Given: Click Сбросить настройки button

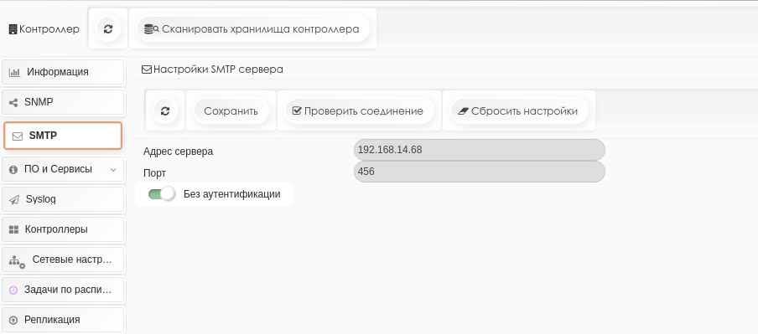Looking at the screenshot, I should coord(519,111).
